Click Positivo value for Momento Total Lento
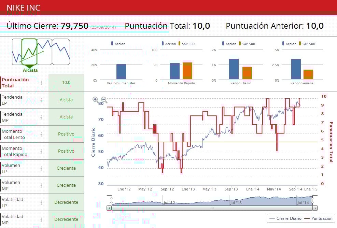The width and height of the screenshot is (337, 228). coord(66,134)
